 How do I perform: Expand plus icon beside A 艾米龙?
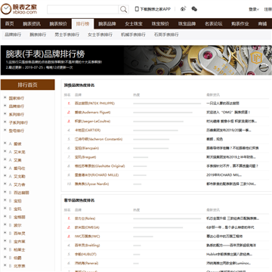pos(5,152)
